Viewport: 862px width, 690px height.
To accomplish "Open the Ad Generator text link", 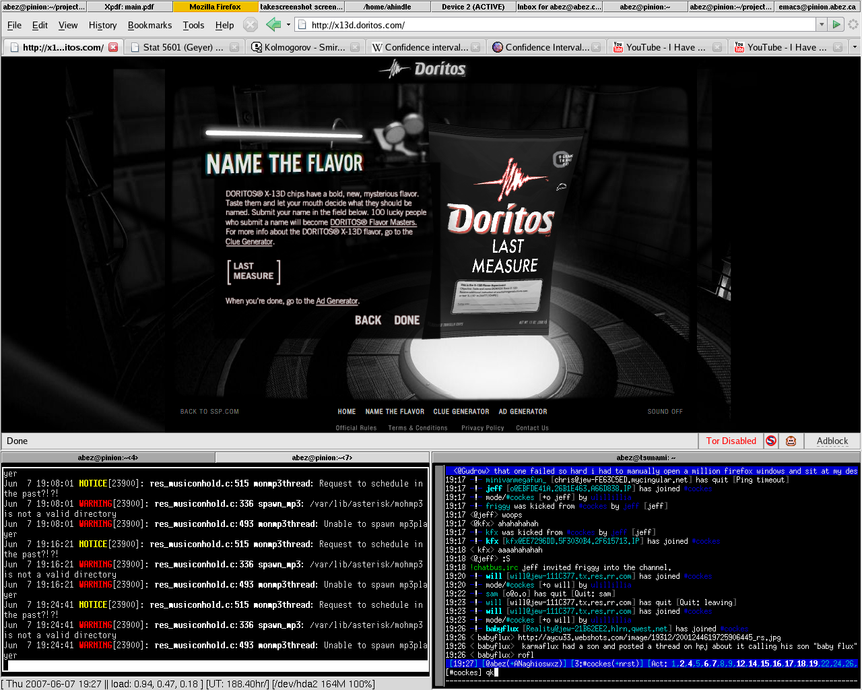I will [337, 301].
